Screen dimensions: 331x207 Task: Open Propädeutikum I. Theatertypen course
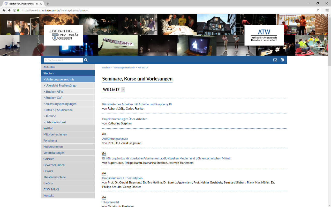123,178
